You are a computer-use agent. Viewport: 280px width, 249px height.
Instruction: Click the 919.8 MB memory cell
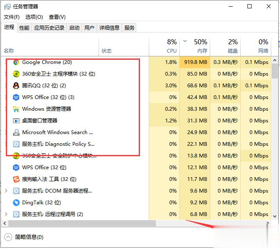(x=195, y=62)
